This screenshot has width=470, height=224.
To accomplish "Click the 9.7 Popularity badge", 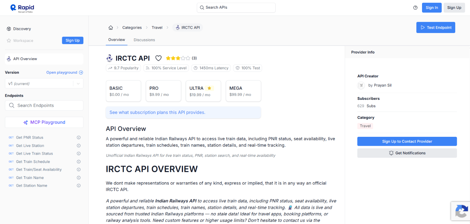I will 123,68.
